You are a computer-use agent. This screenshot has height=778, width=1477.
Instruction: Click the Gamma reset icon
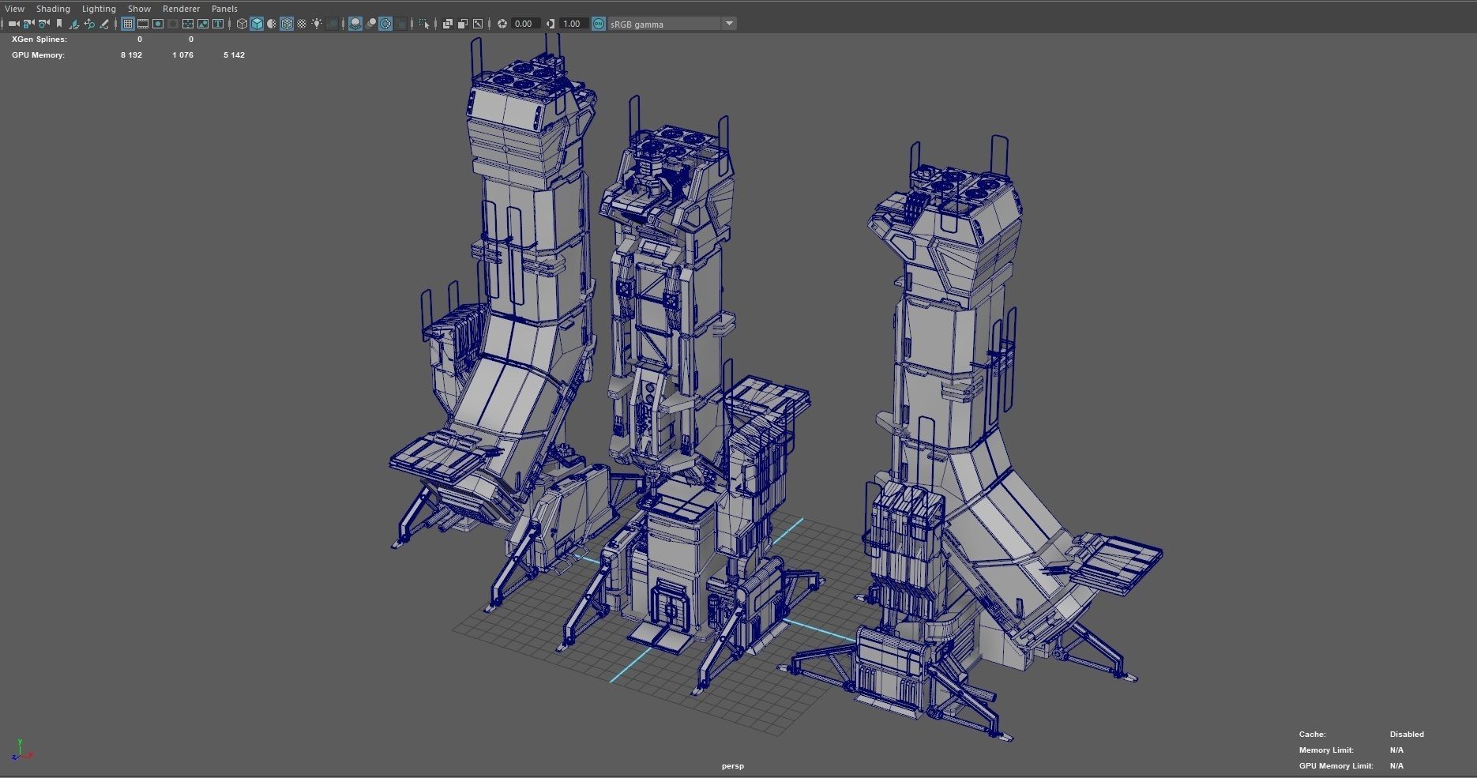[551, 24]
